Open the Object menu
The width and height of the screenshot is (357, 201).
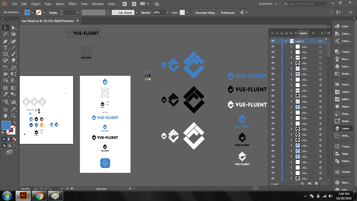pyautogui.click(x=36, y=4)
